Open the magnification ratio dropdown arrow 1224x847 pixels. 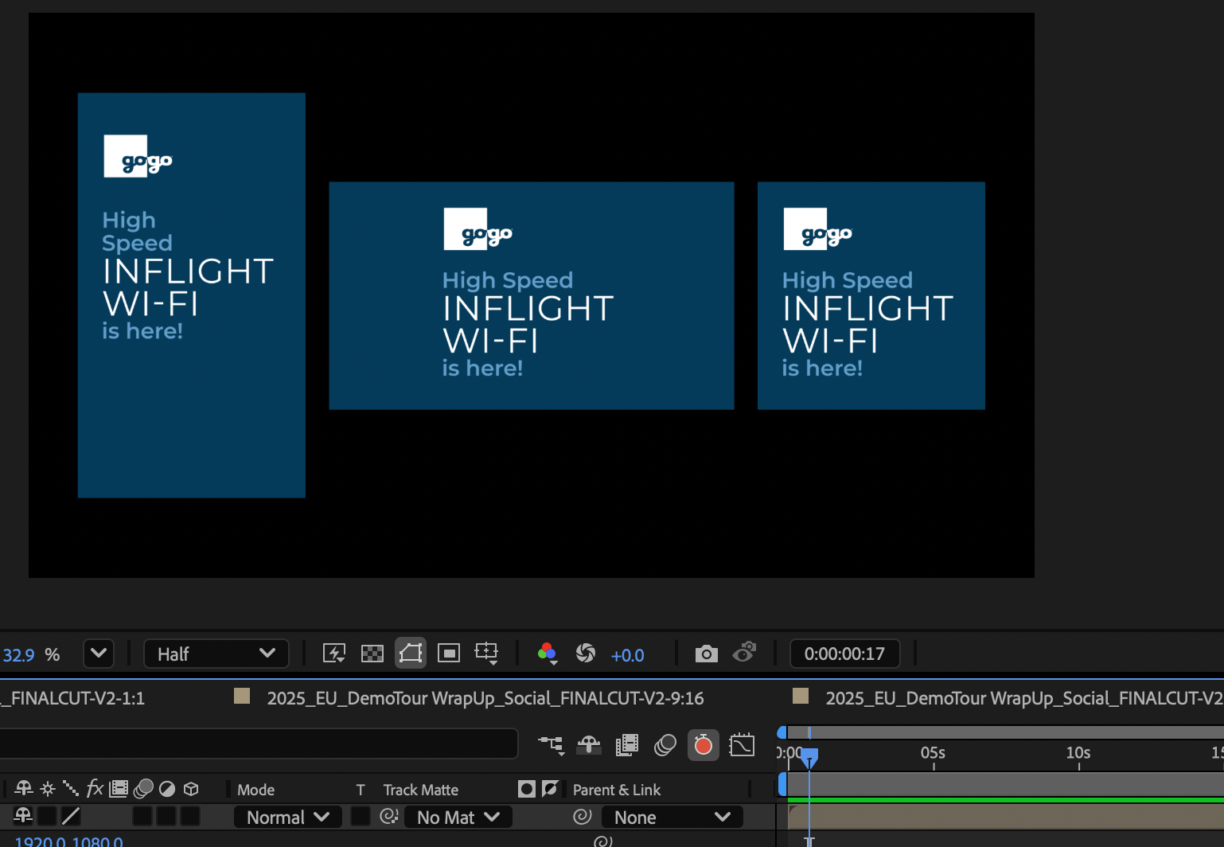(x=99, y=654)
